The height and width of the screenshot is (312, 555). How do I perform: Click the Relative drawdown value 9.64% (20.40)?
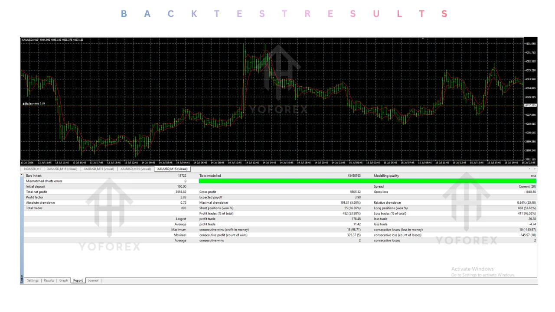point(526,203)
